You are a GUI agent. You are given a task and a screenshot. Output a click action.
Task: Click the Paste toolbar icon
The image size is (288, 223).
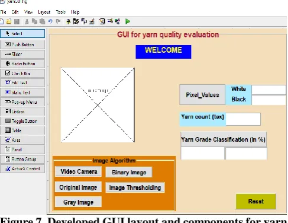pos(42,21)
